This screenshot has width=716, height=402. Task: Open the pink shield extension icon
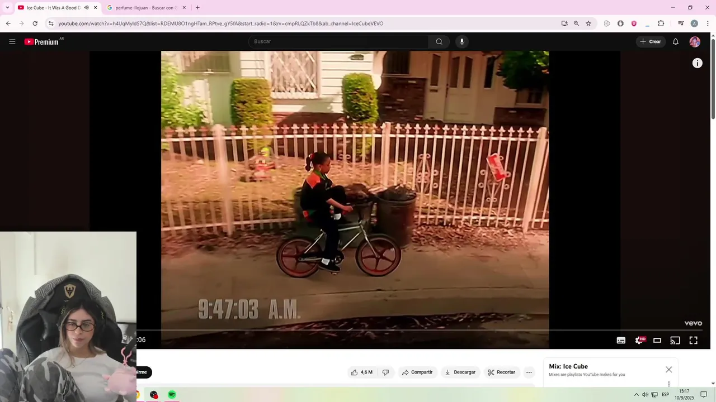point(634,23)
